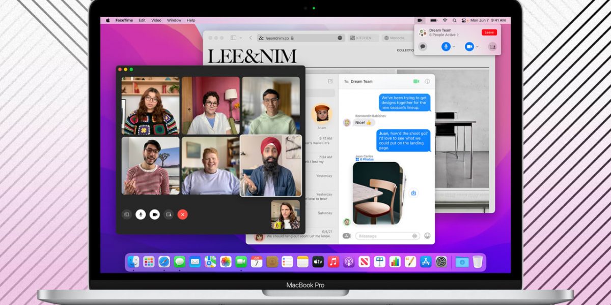Open Control Center in menu bar

tap(463, 20)
